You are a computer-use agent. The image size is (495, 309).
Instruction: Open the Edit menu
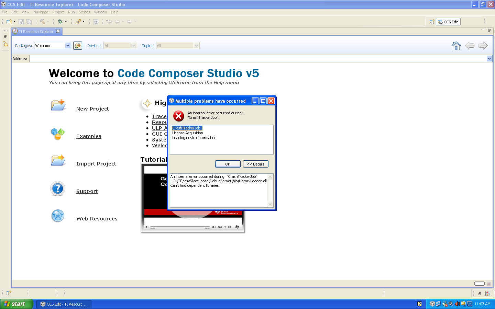(x=14, y=12)
